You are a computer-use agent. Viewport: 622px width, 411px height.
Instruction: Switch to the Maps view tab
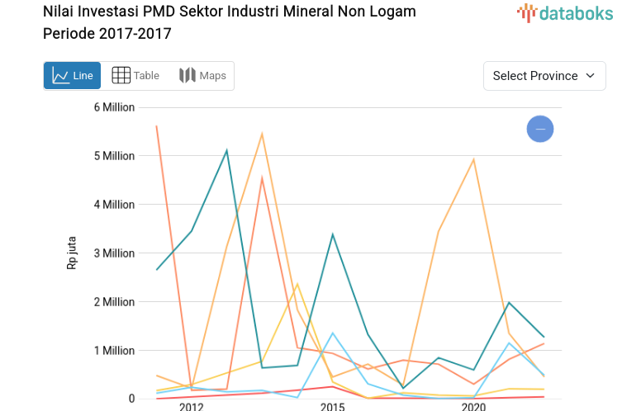[x=202, y=76]
